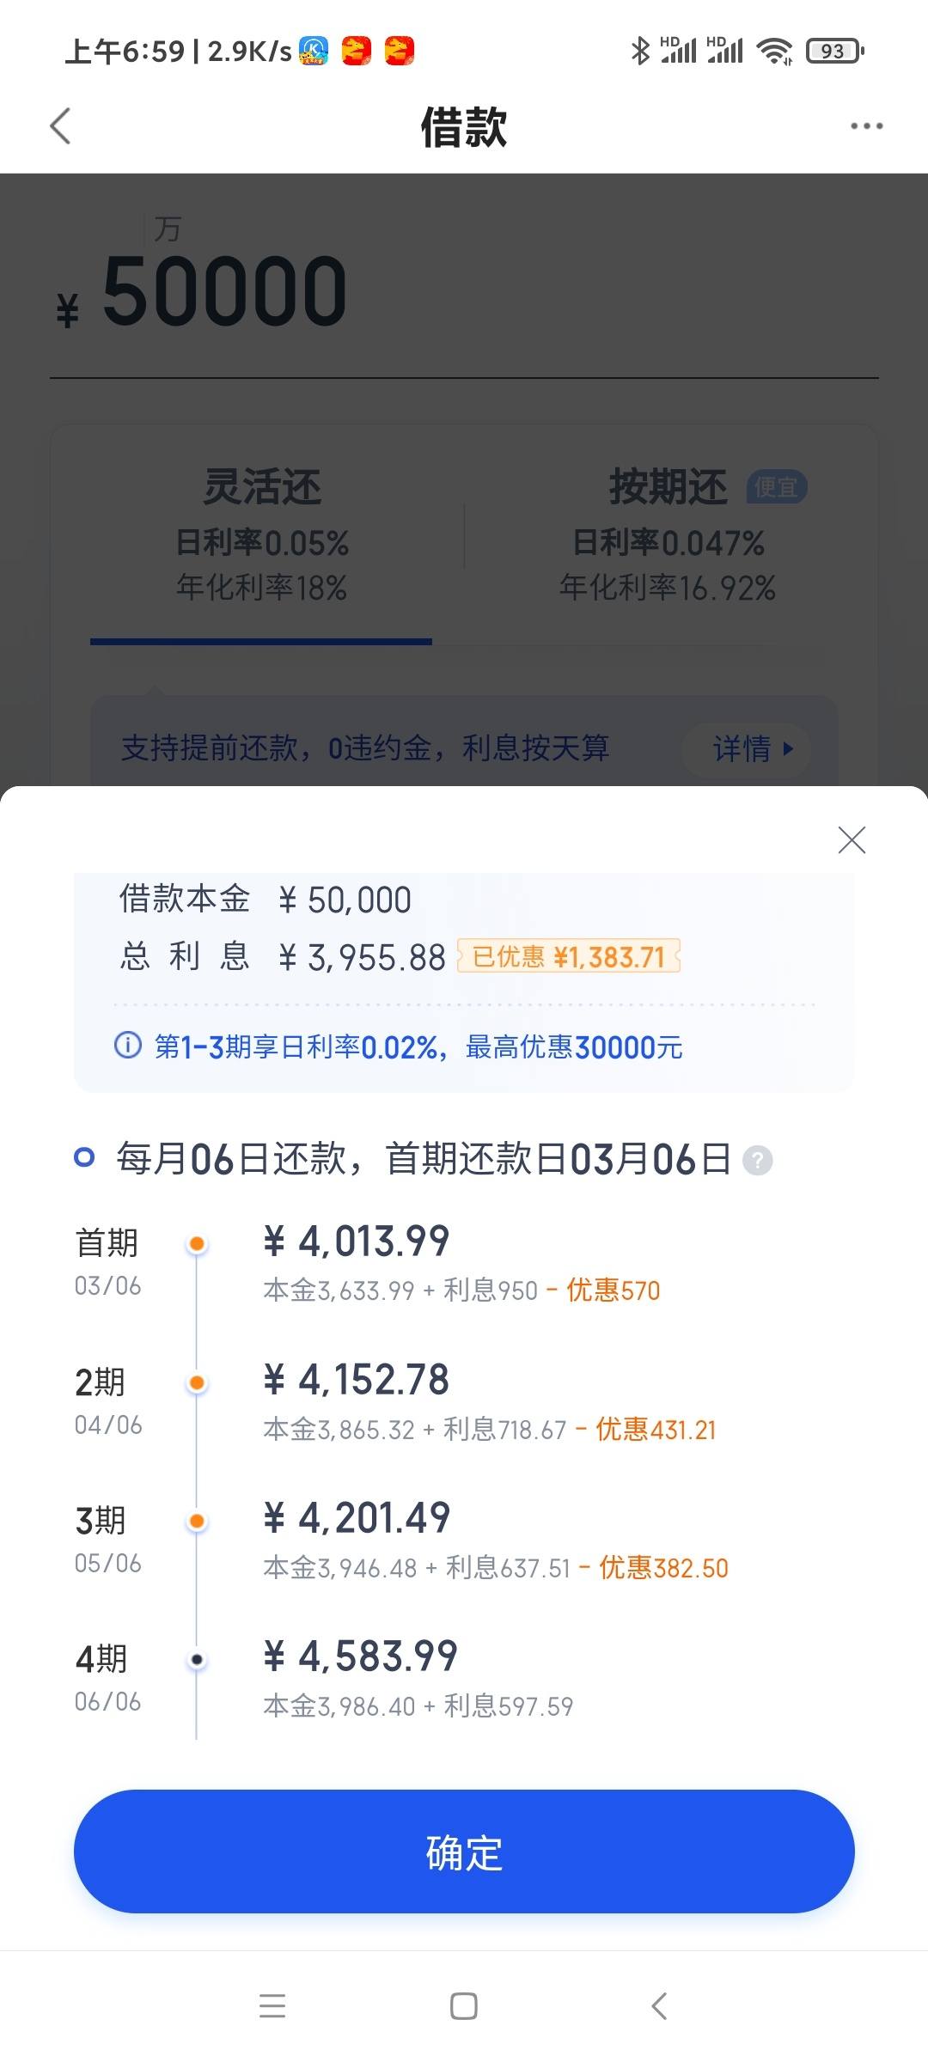This screenshot has width=928, height=2062.
Task: Tap the 便宜 badge next to 按期还
Action: click(777, 487)
